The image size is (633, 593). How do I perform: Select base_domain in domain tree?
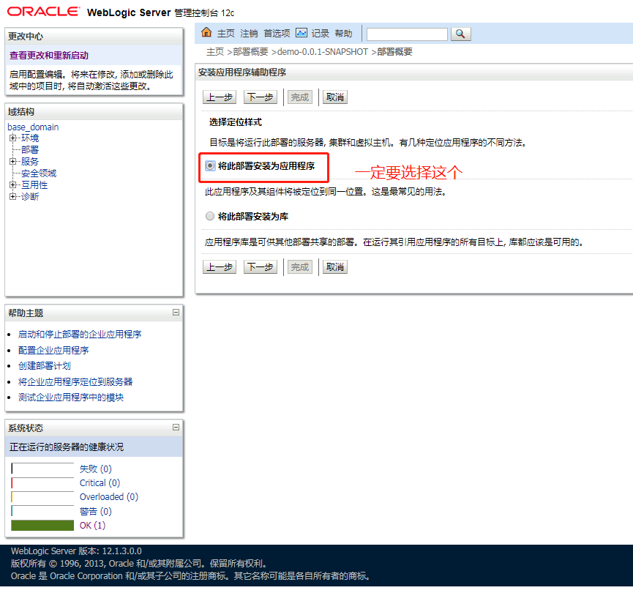(33, 127)
